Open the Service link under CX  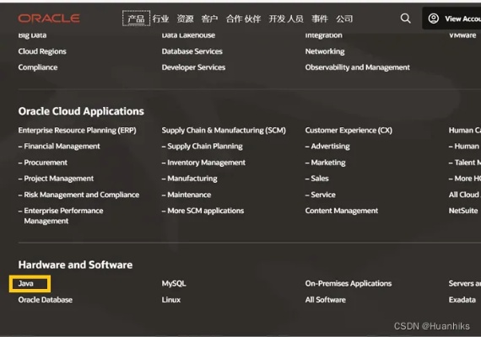(323, 195)
